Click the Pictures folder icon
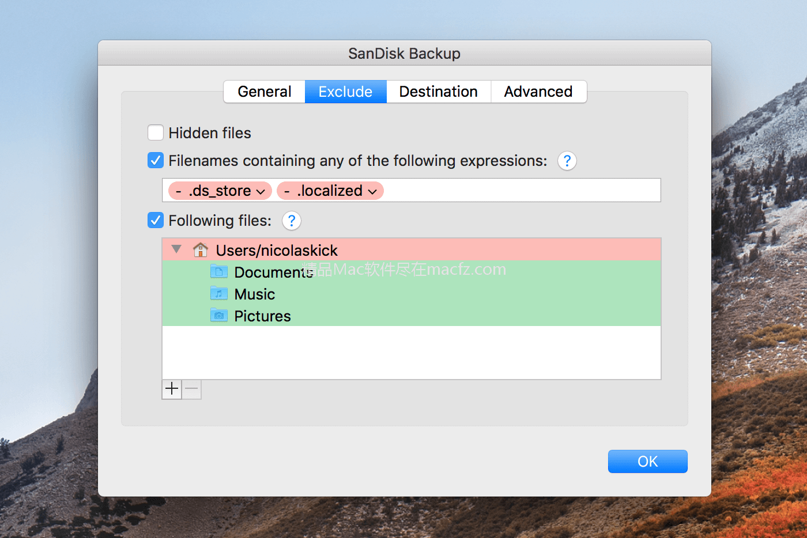The height and width of the screenshot is (538, 807). tap(219, 315)
